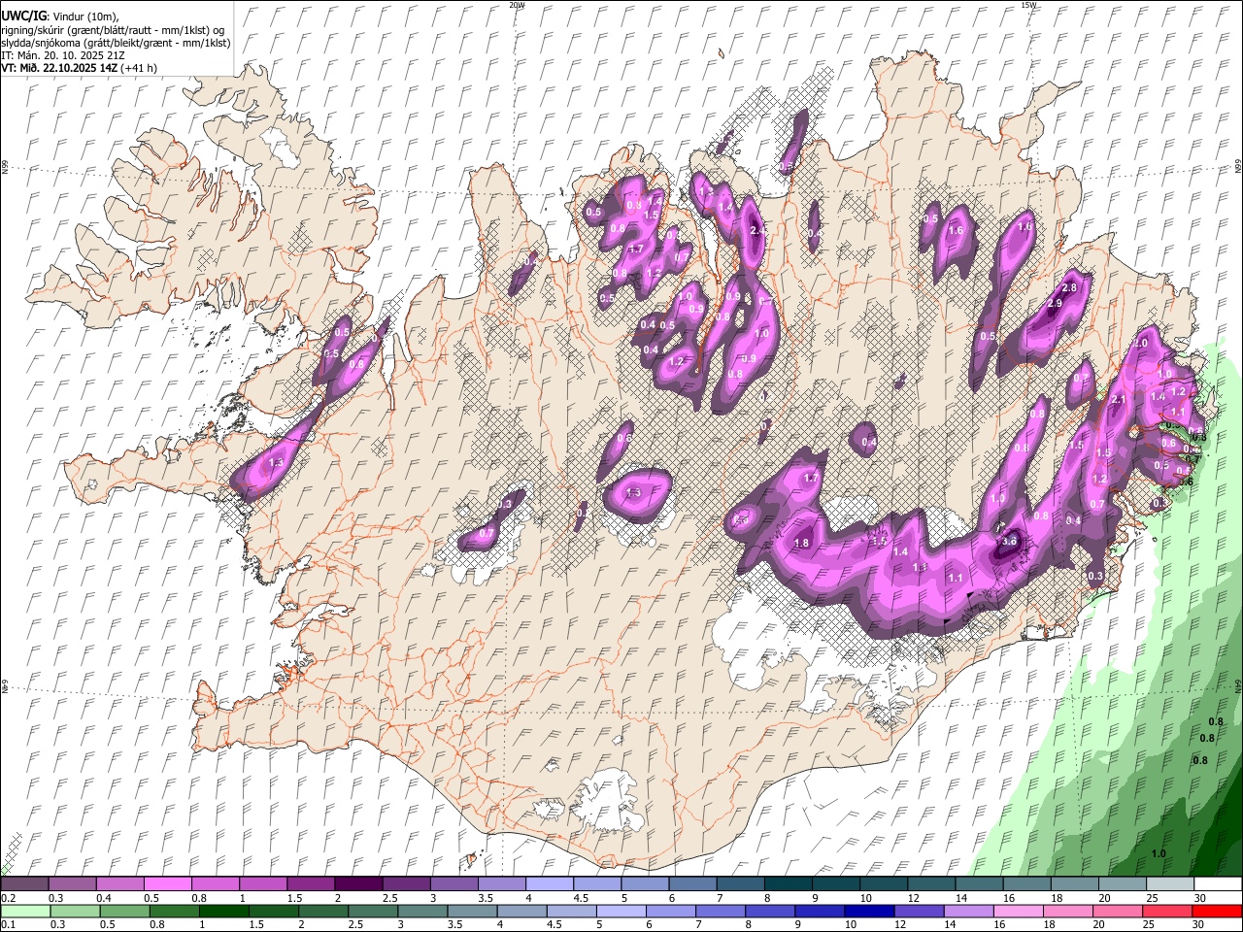The width and height of the screenshot is (1243, 932).
Task: Select the lavender swatch at 4 in upper row
Action: click(550, 883)
